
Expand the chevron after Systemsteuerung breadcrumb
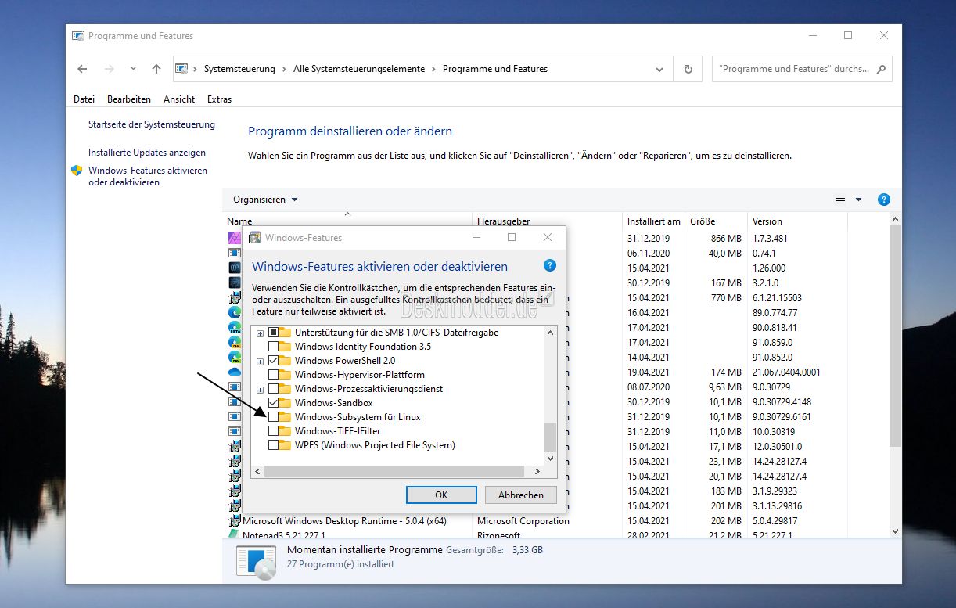(x=285, y=69)
